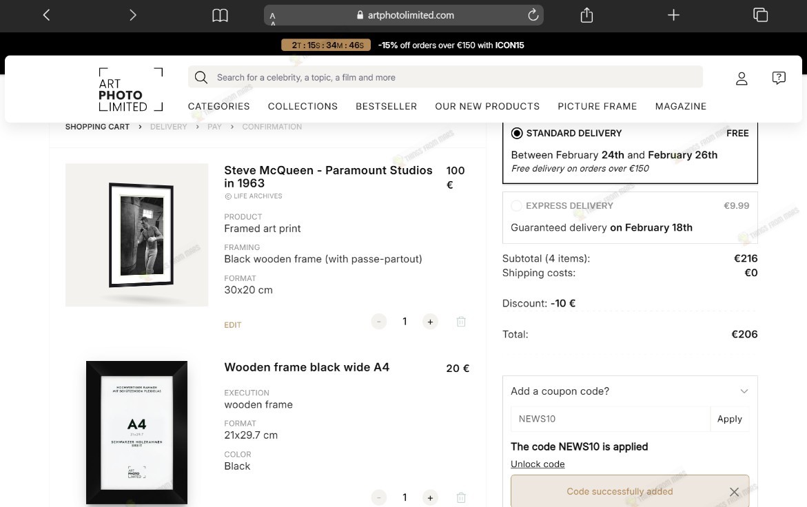Click the Apply coupon button

pos(730,419)
